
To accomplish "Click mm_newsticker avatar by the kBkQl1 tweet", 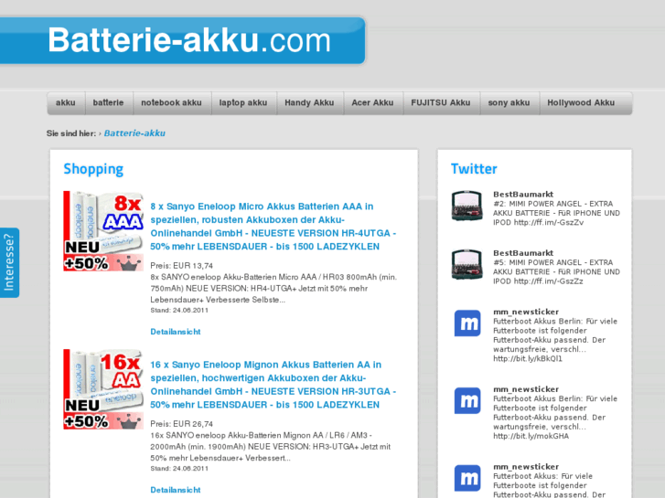I will 467,323.
